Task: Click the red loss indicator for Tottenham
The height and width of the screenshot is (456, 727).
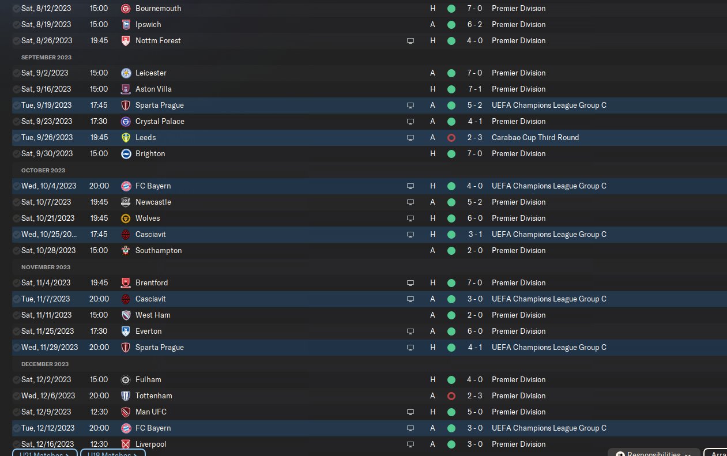Action: coord(451,396)
